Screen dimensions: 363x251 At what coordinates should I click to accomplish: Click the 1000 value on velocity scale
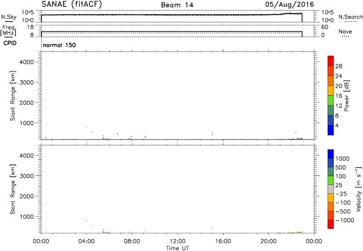click(343, 159)
